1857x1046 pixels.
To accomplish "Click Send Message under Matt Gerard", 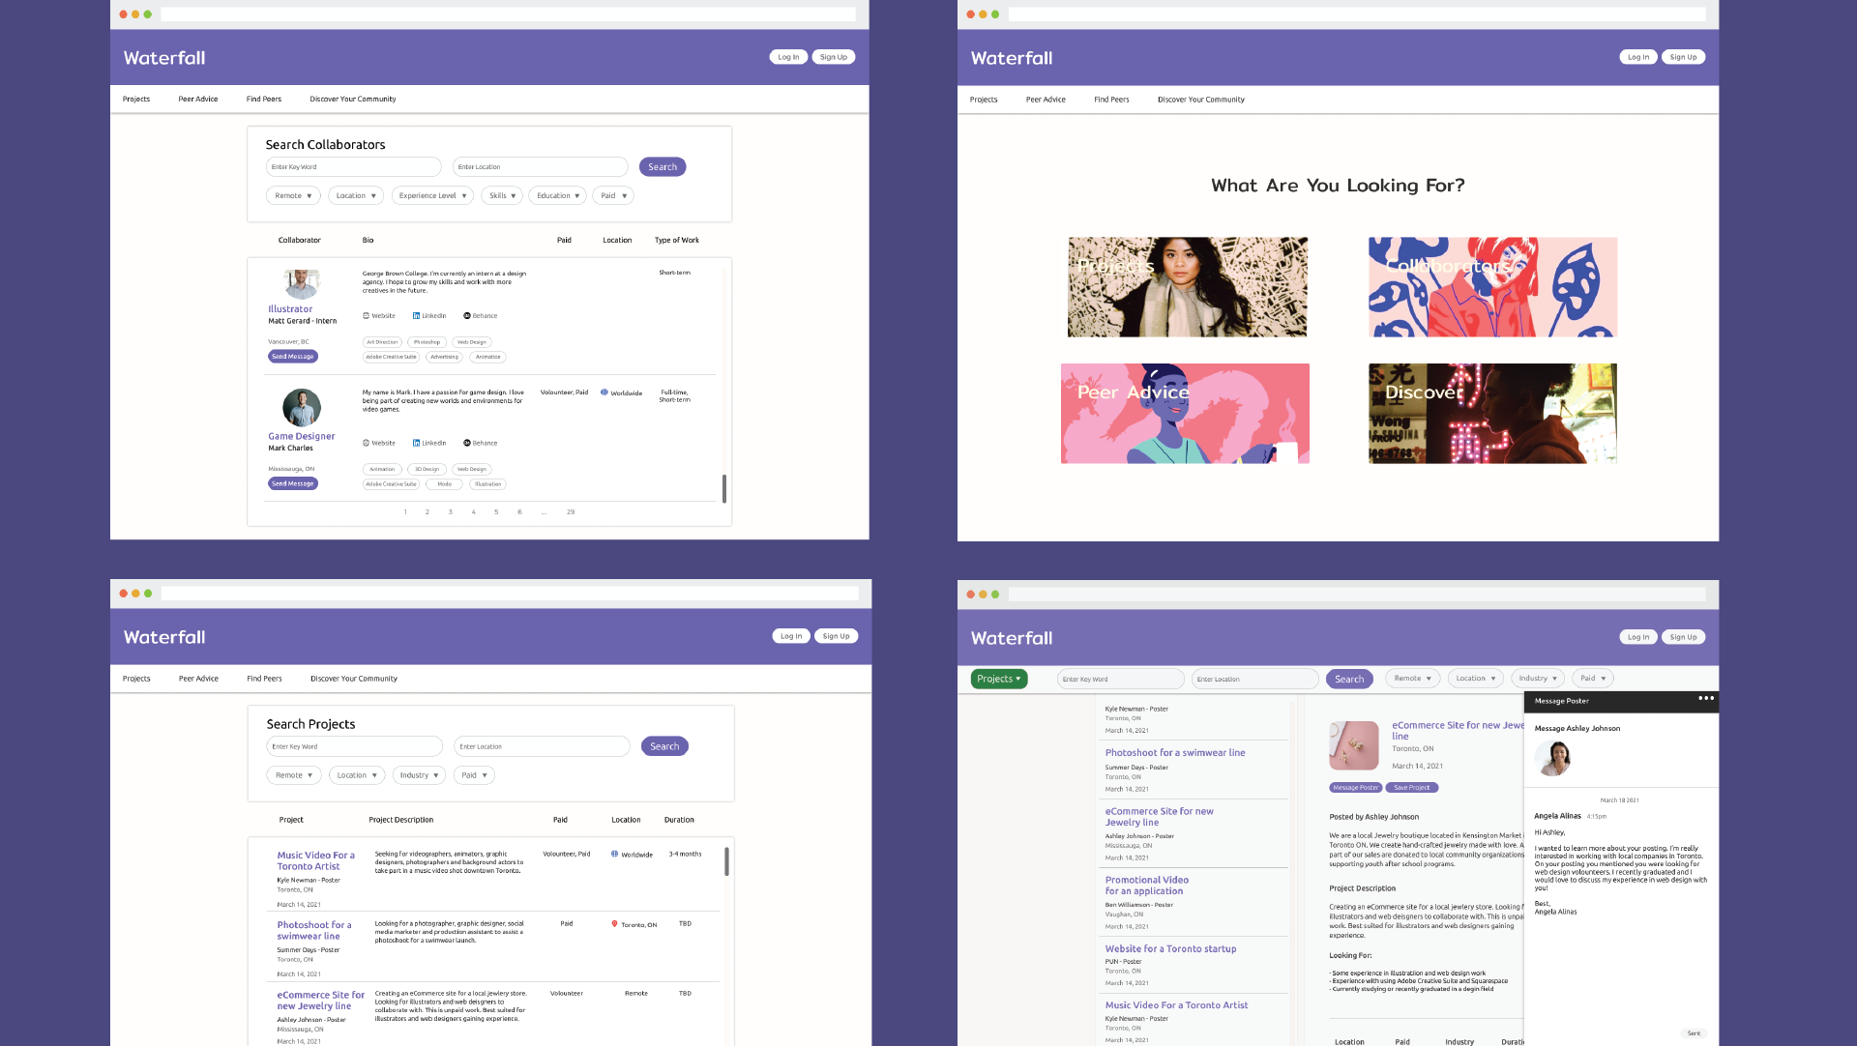I will point(293,357).
